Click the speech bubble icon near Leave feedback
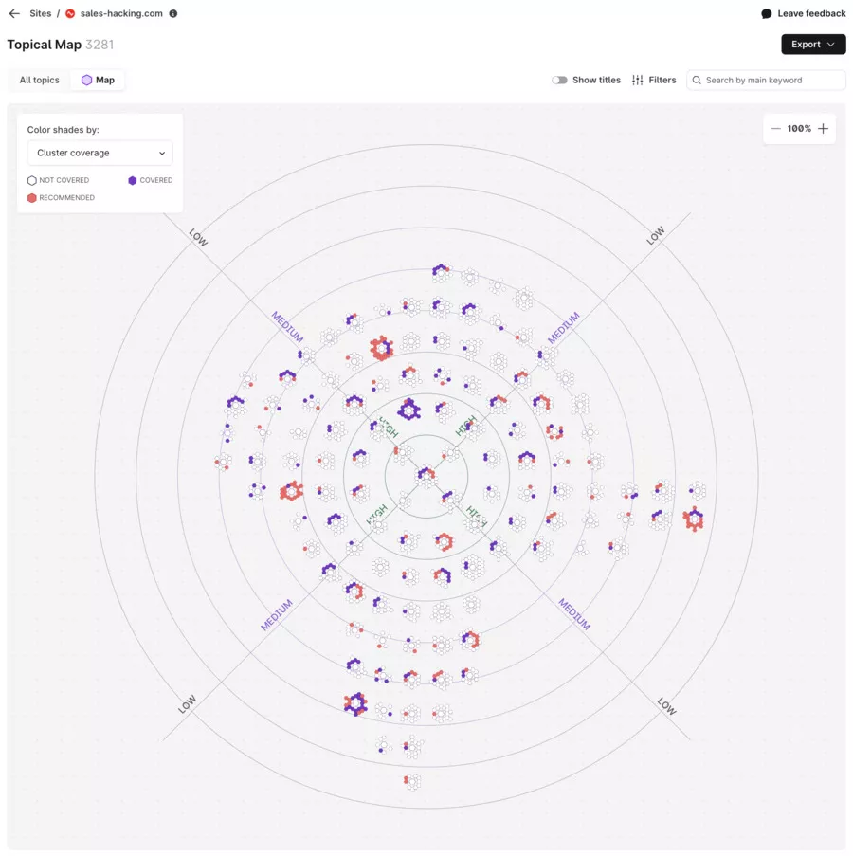The width and height of the screenshot is (853, 856). click(765, 13)
